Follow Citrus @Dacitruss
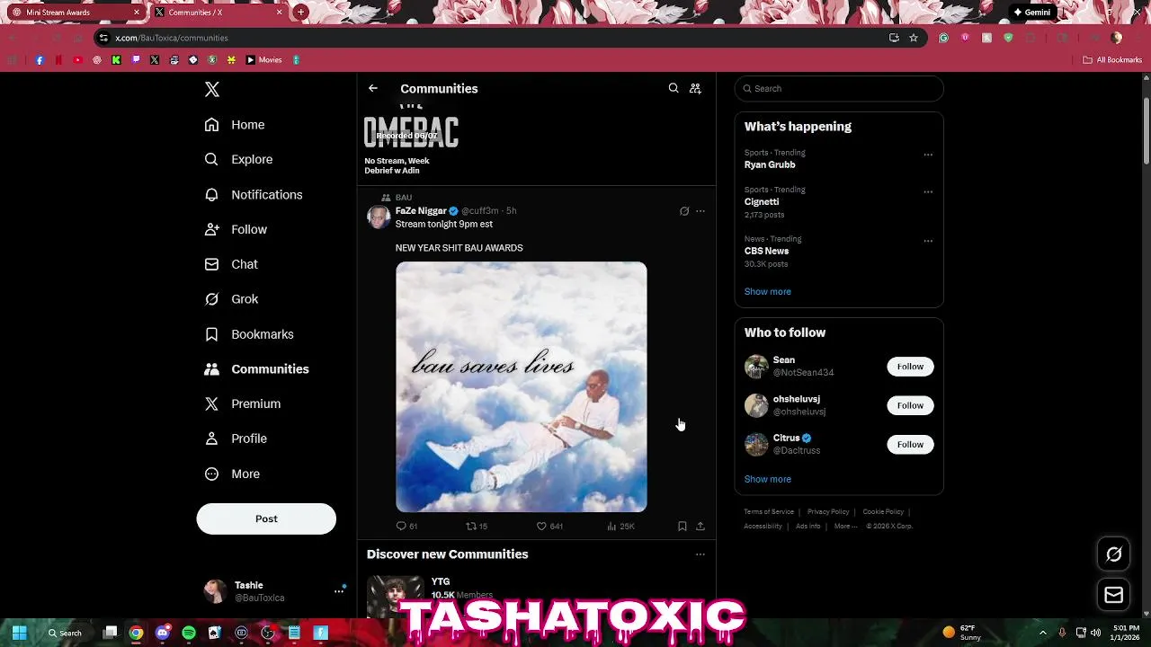The width and height of the screenshot is (1151, 647). click(x=910, y=445)
